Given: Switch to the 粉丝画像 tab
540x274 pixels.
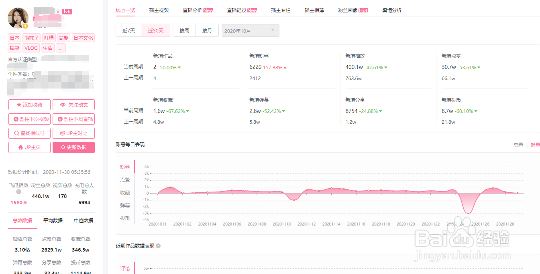Looking at the screenshot, I should tap(347, 10).
